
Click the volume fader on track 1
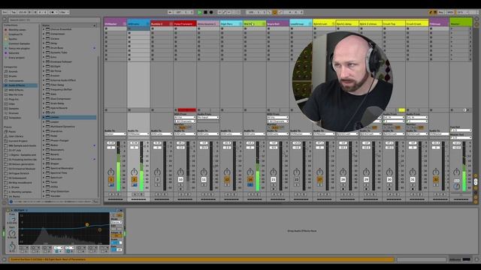coord(118,166)
